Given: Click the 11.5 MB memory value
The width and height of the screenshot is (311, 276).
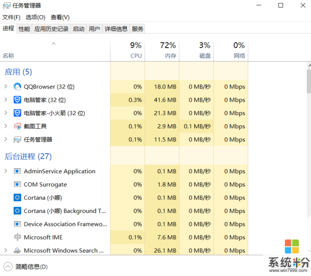Looking at the screenshot, I should pyautogui.click(x=165, y=139).
